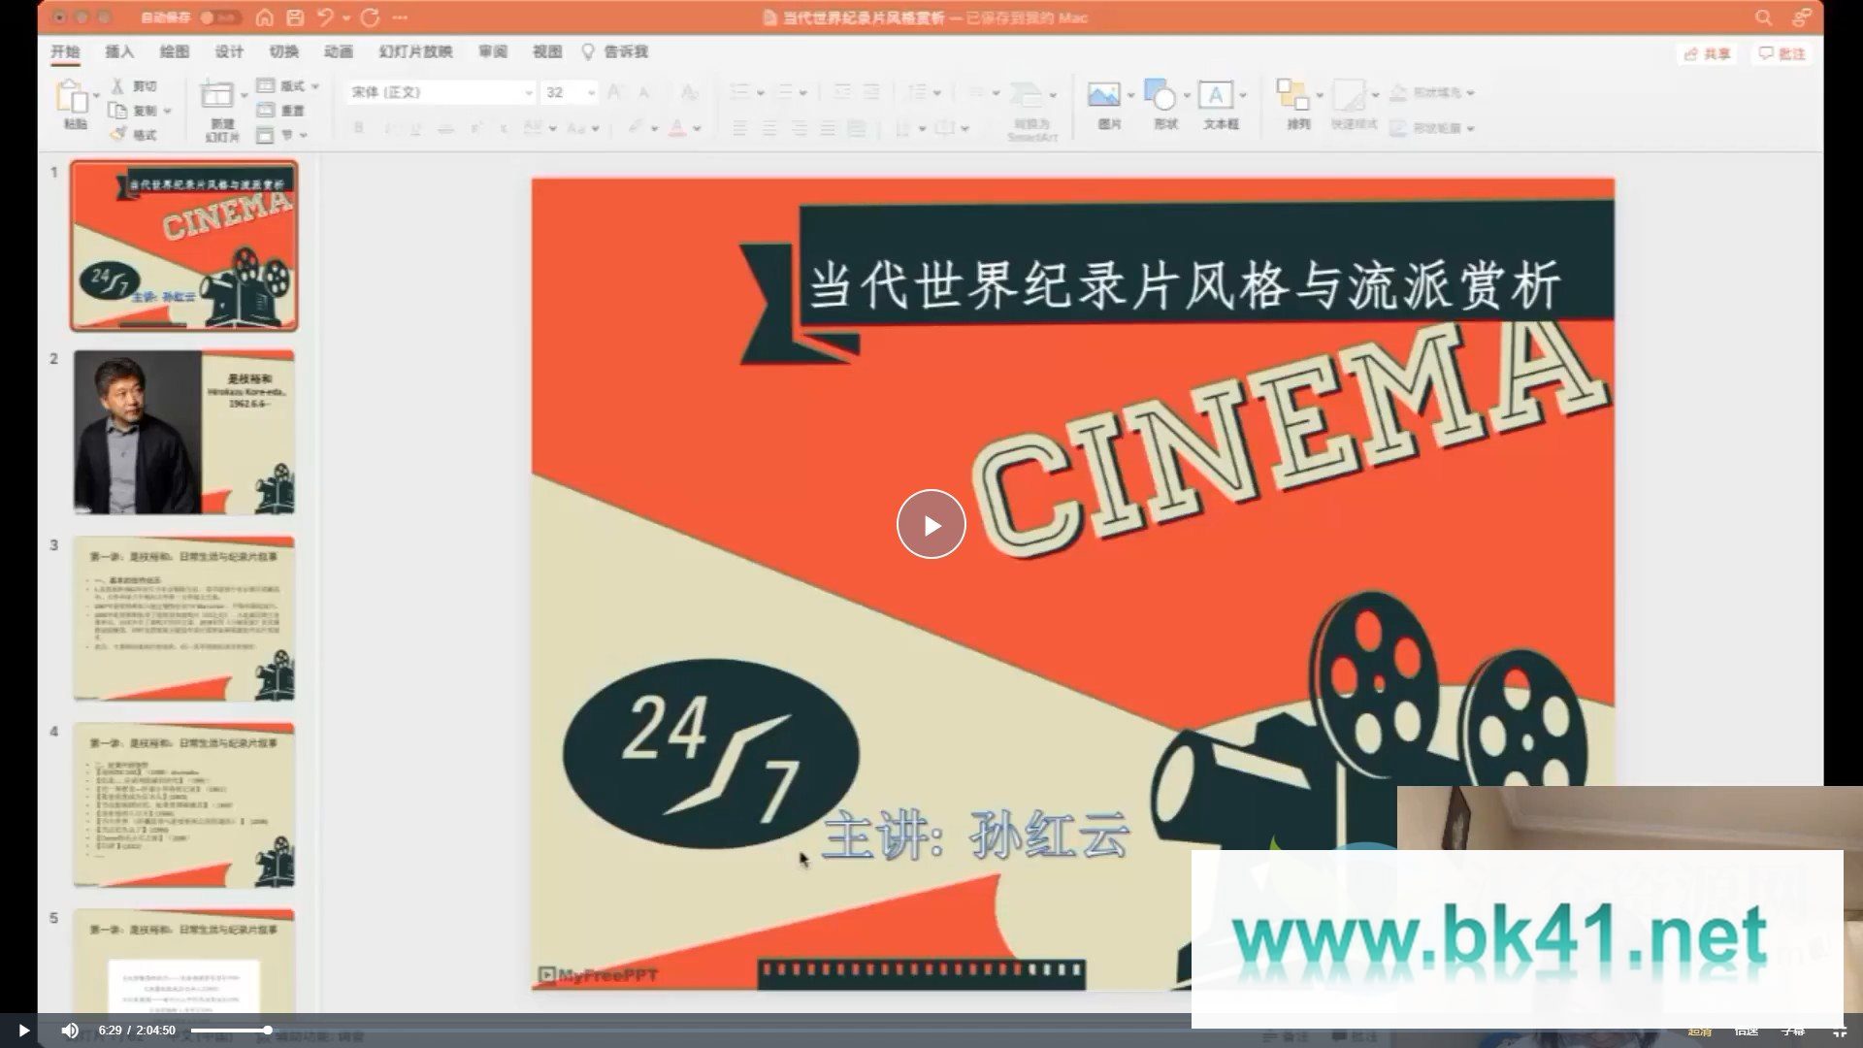This screenshot has width=1863, height=1048.
Task: Open the 节 section dropdown
Action: (282, 135)
